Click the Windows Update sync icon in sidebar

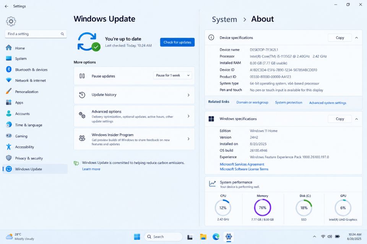(x=9, y=169)
